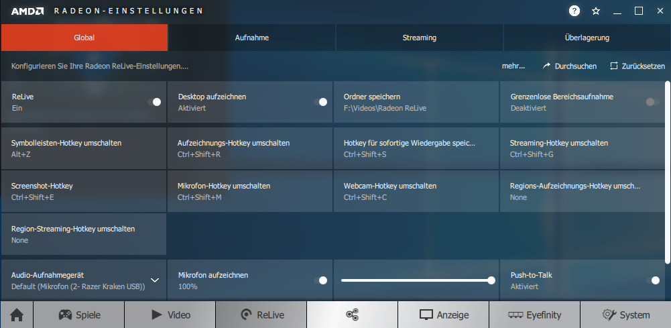Change Screenshot-Hotkey tile

[84, 191]
